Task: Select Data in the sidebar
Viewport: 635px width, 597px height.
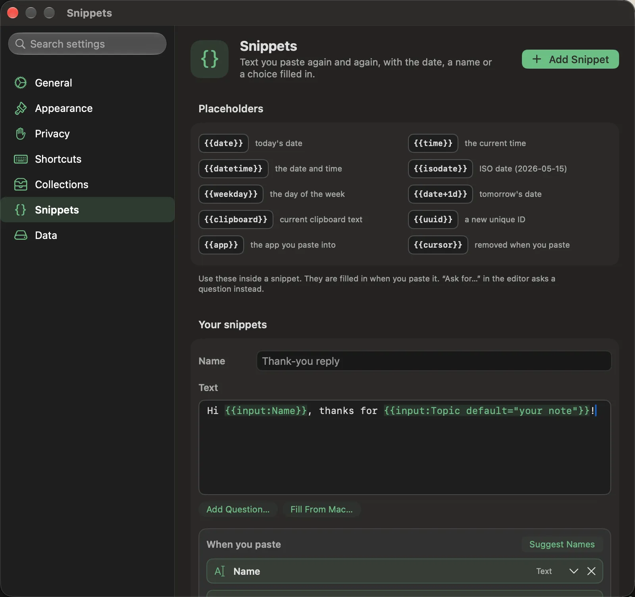Action: 87,235
